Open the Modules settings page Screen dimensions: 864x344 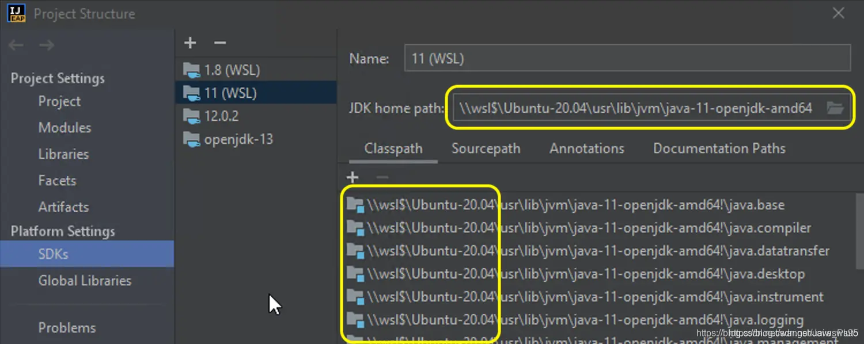coord(65,128)
